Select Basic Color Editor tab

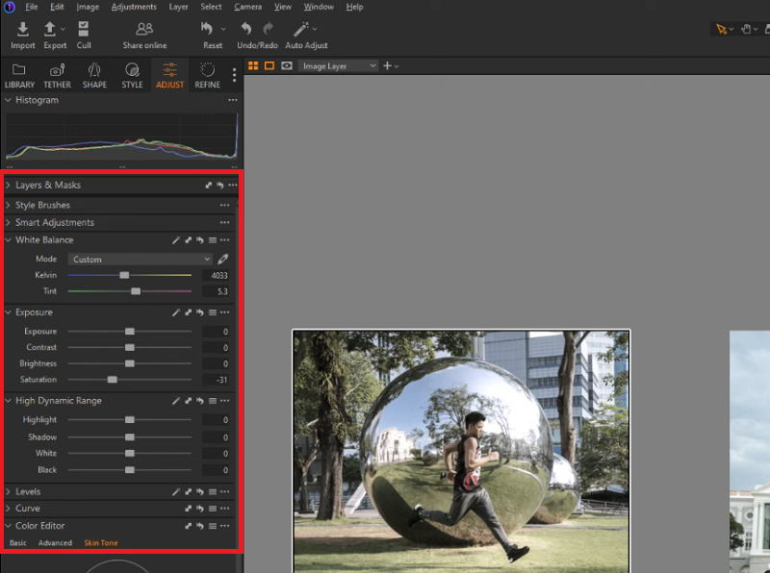coord(17,543)
